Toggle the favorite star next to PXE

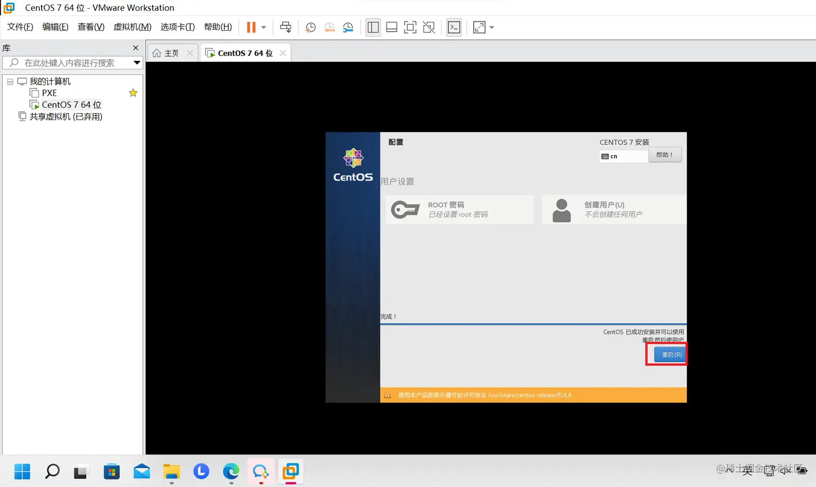133,93
